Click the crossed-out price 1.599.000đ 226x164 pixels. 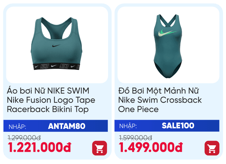135,138
